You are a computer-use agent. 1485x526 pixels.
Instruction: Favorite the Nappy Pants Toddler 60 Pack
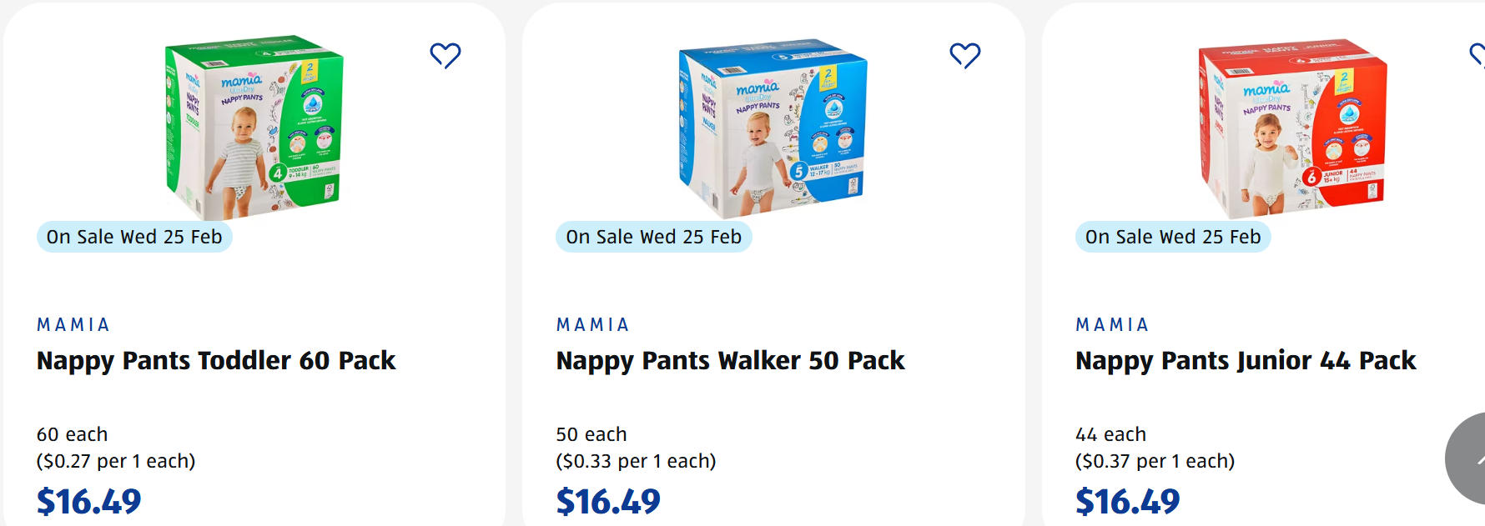[445, 55]
